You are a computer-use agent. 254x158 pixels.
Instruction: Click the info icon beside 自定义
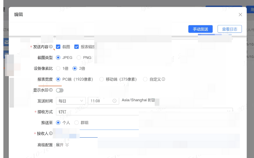163,79
